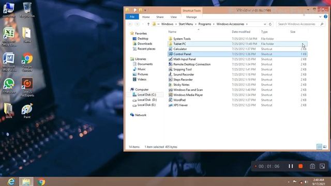Open the work folder on the desktop

9,111
